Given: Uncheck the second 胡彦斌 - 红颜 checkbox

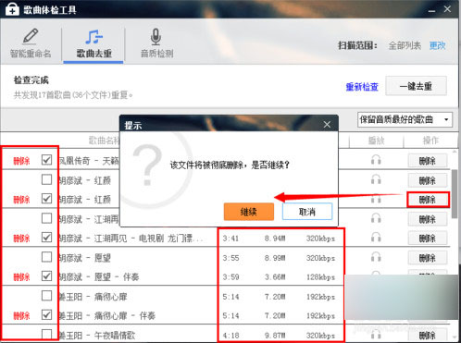Looking at the screenshot, I should [46, 199].
